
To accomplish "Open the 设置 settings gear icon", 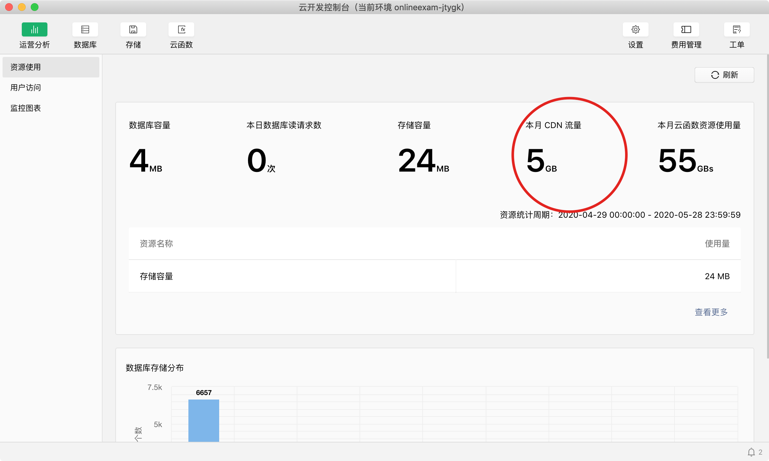I will 635,30.
